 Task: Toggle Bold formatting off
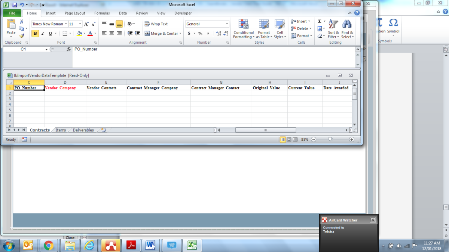pos(35,34)
